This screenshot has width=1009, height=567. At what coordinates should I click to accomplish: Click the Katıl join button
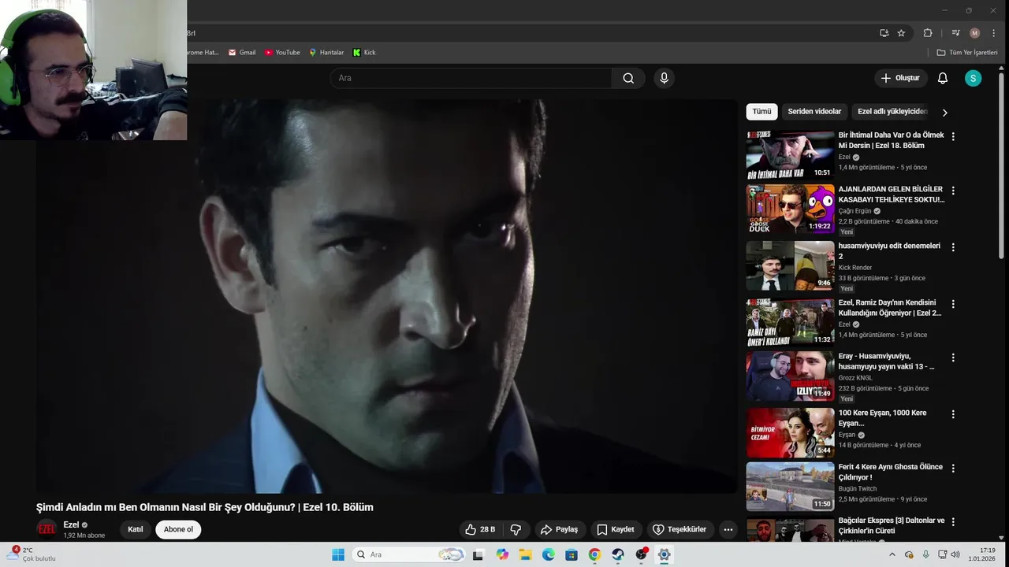coord(136,529)
